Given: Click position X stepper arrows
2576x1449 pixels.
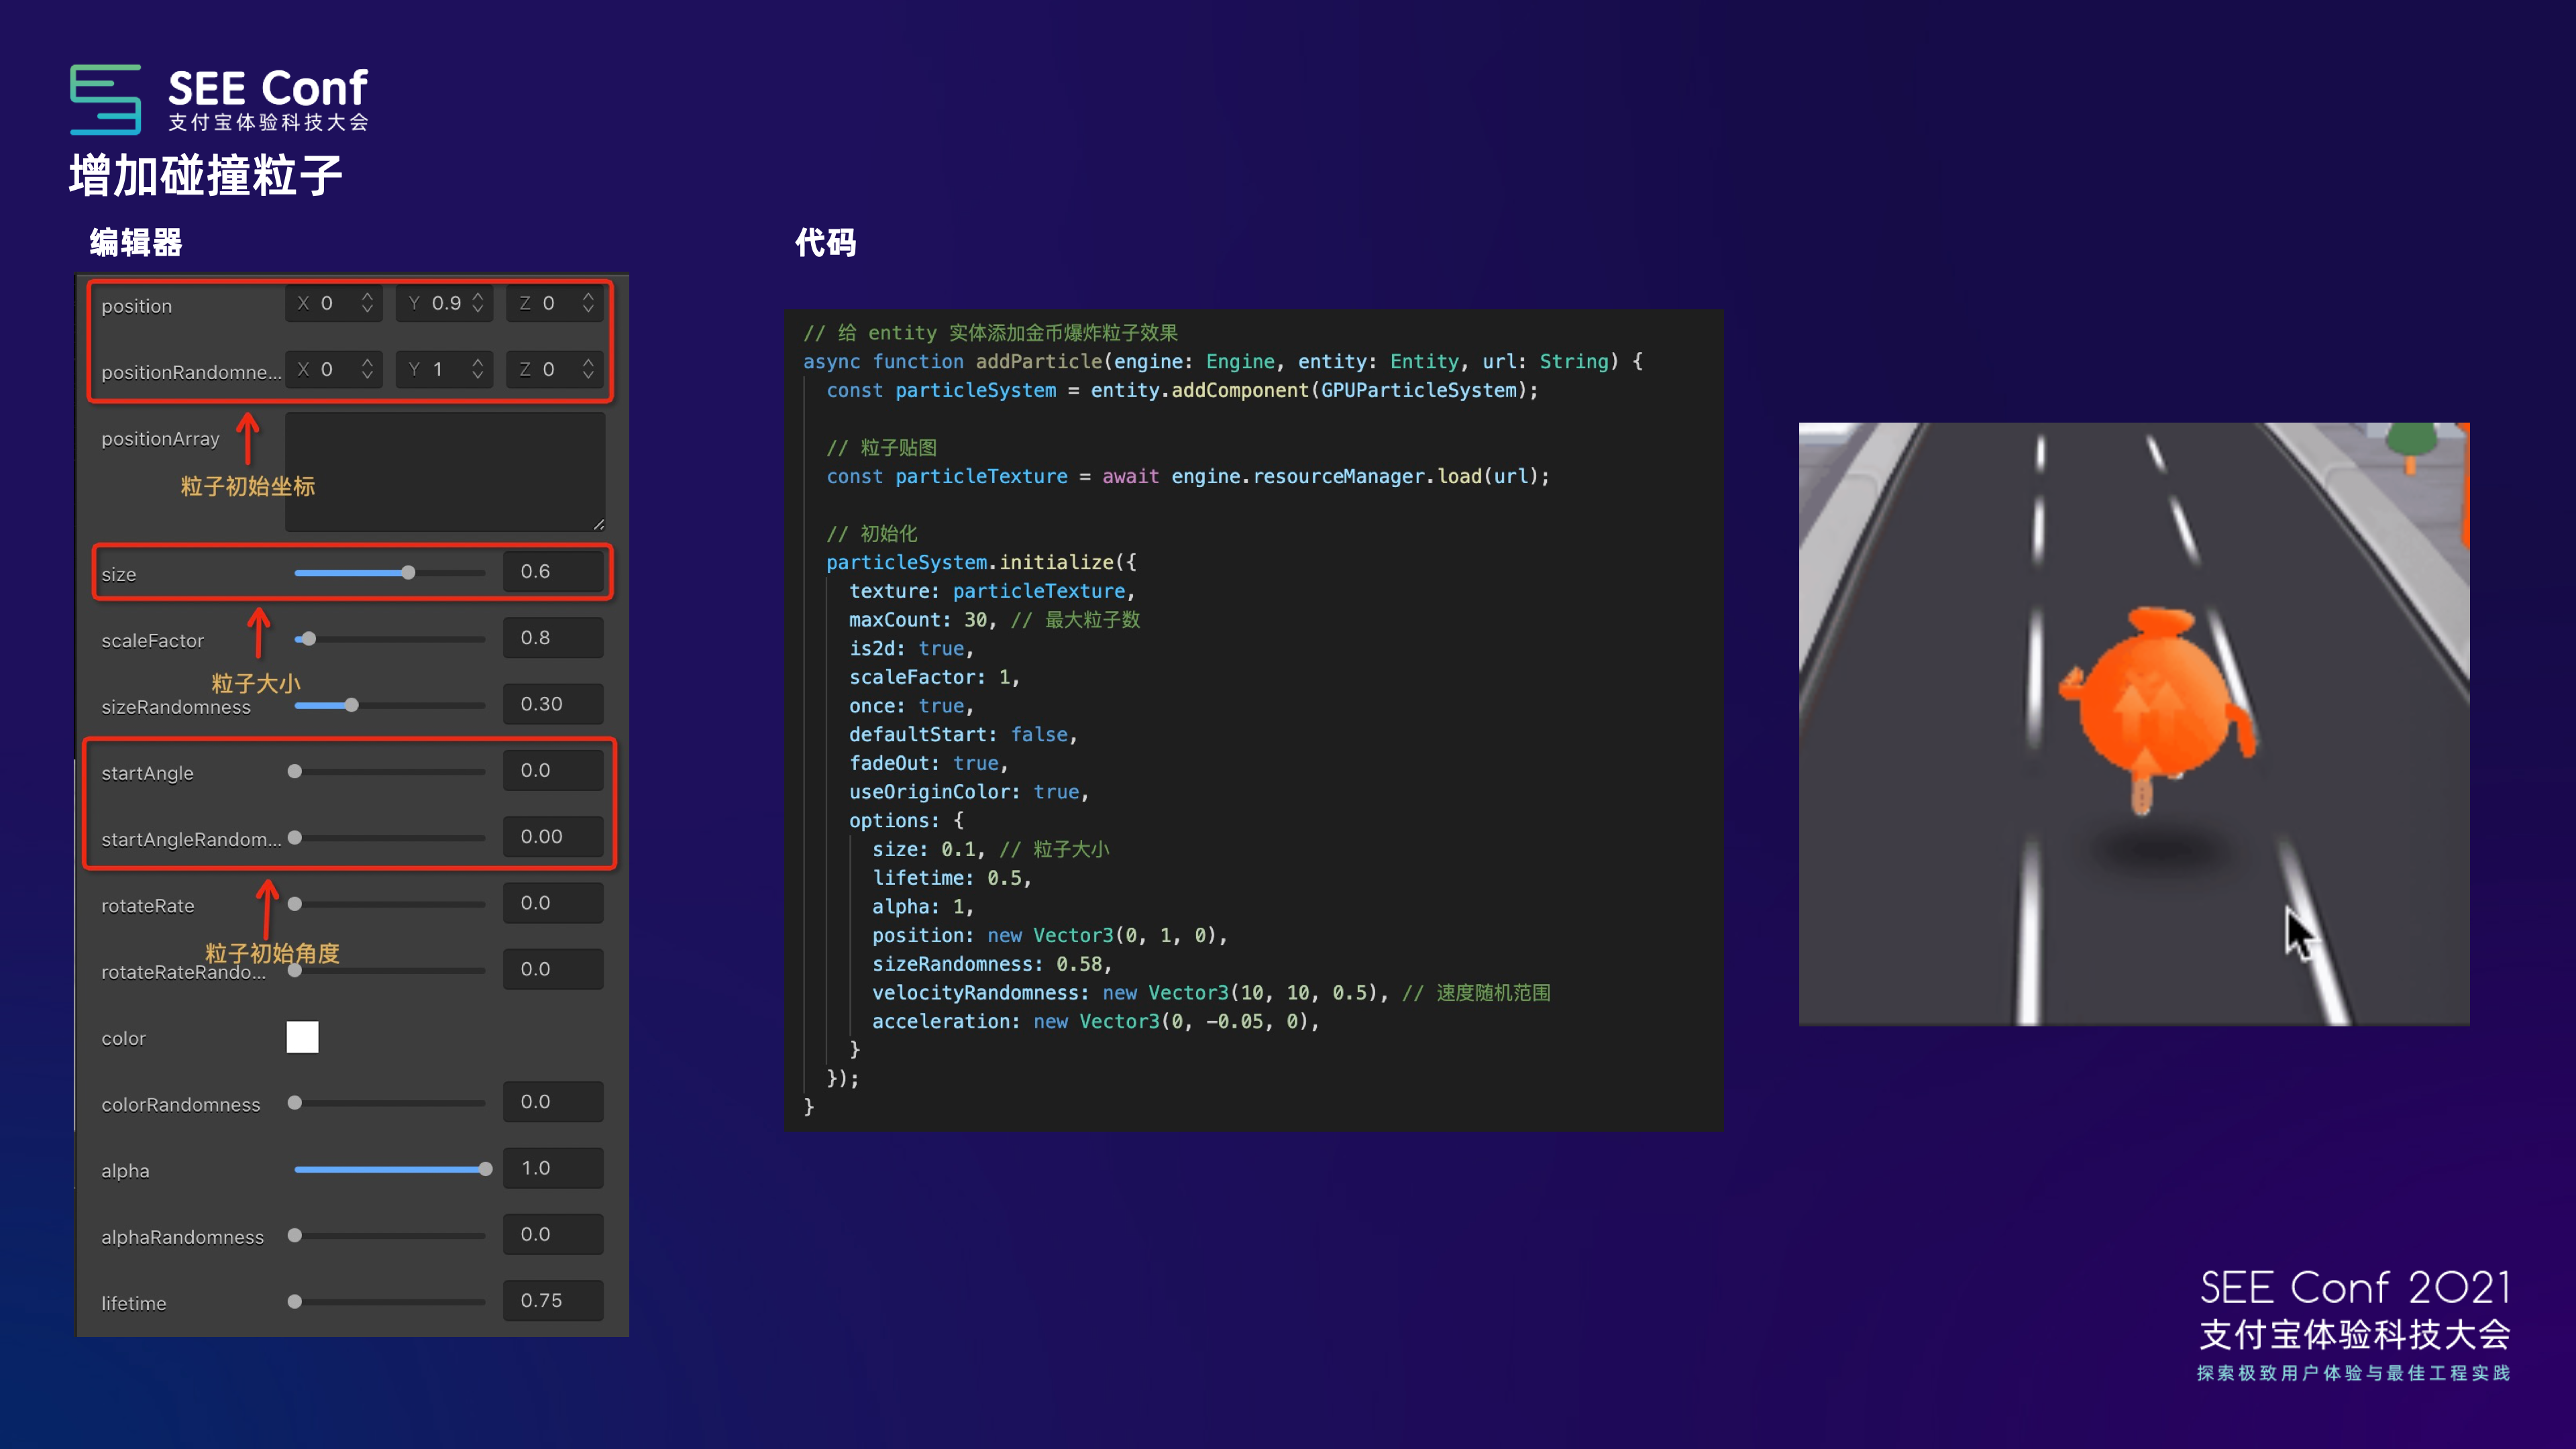Looking at the screenshot, I should (367, 303).
